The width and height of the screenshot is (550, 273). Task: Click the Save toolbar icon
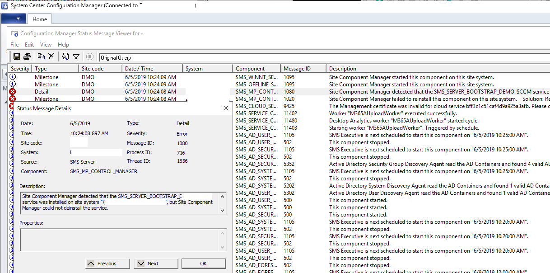(x=17, y=56)
